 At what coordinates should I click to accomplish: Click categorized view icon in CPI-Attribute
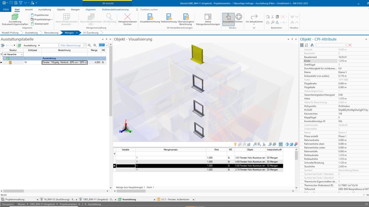[302, 45]
